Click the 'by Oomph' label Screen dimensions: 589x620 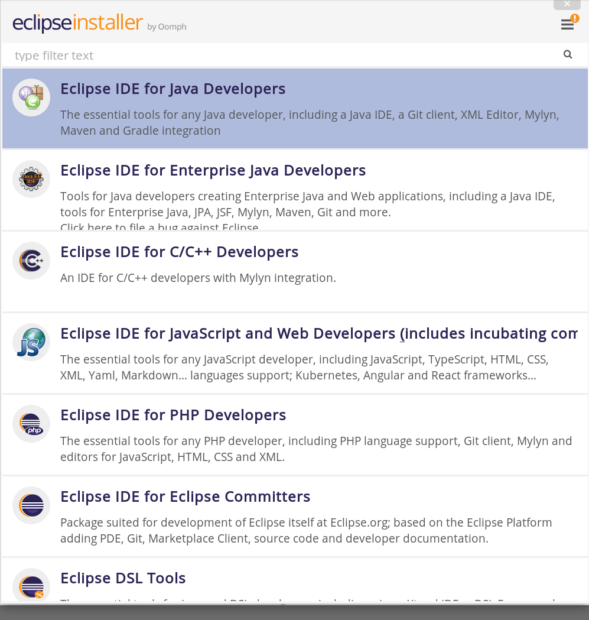167,27
